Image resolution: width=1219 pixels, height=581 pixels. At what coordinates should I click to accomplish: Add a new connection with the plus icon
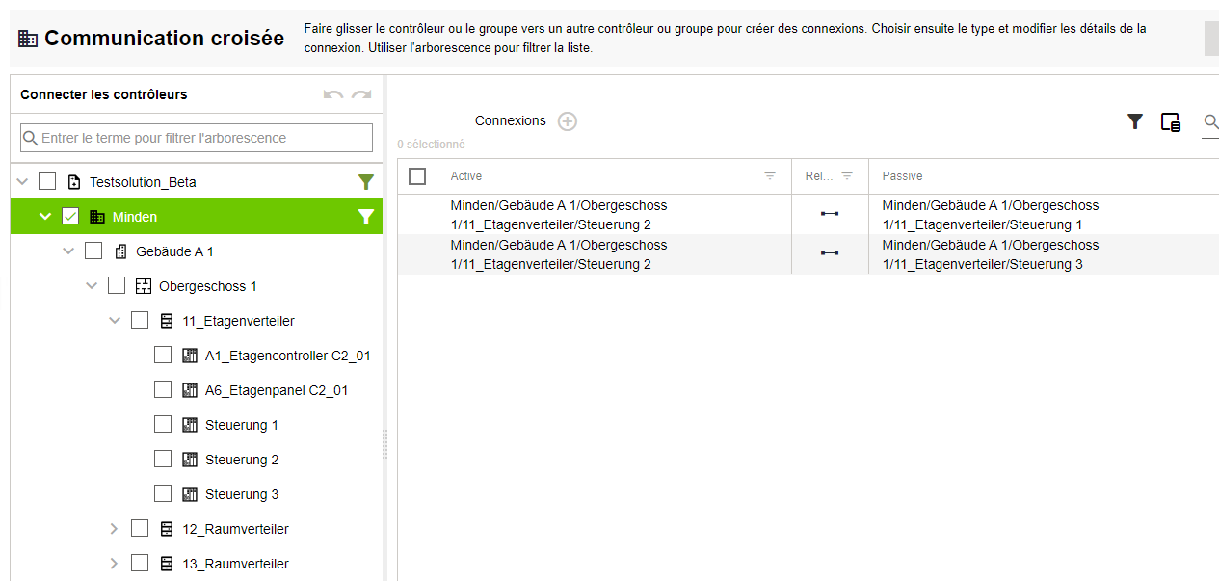click(x=568, y=121)
